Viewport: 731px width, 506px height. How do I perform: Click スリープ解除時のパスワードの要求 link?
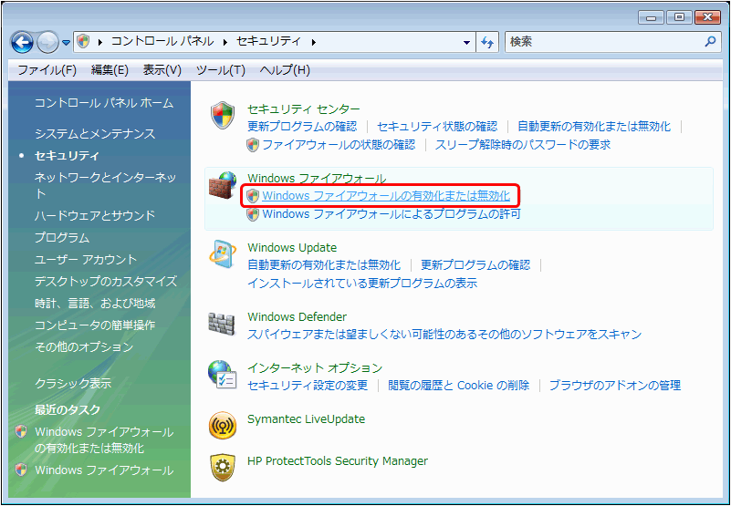coord(523,144)
